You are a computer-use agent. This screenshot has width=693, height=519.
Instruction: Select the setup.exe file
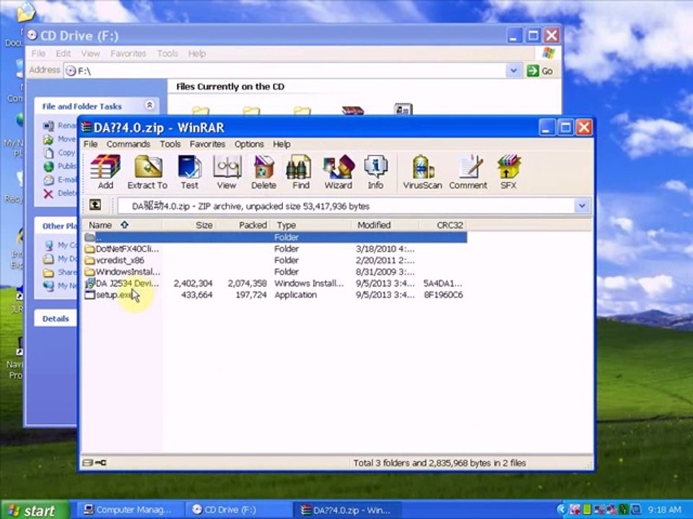pyautogui.click(x=109, y=295)
